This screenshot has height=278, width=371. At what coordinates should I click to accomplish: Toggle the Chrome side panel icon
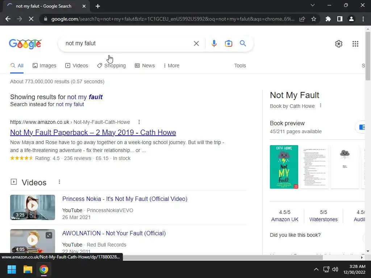tap(340, 19)
